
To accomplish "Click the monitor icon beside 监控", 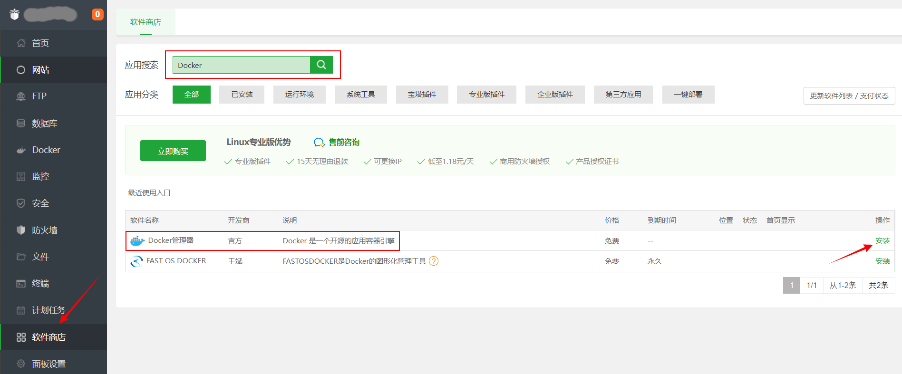I will (21, 177).
